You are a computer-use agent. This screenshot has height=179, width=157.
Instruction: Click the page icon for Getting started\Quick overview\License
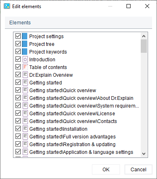click(x=25, y=113)
